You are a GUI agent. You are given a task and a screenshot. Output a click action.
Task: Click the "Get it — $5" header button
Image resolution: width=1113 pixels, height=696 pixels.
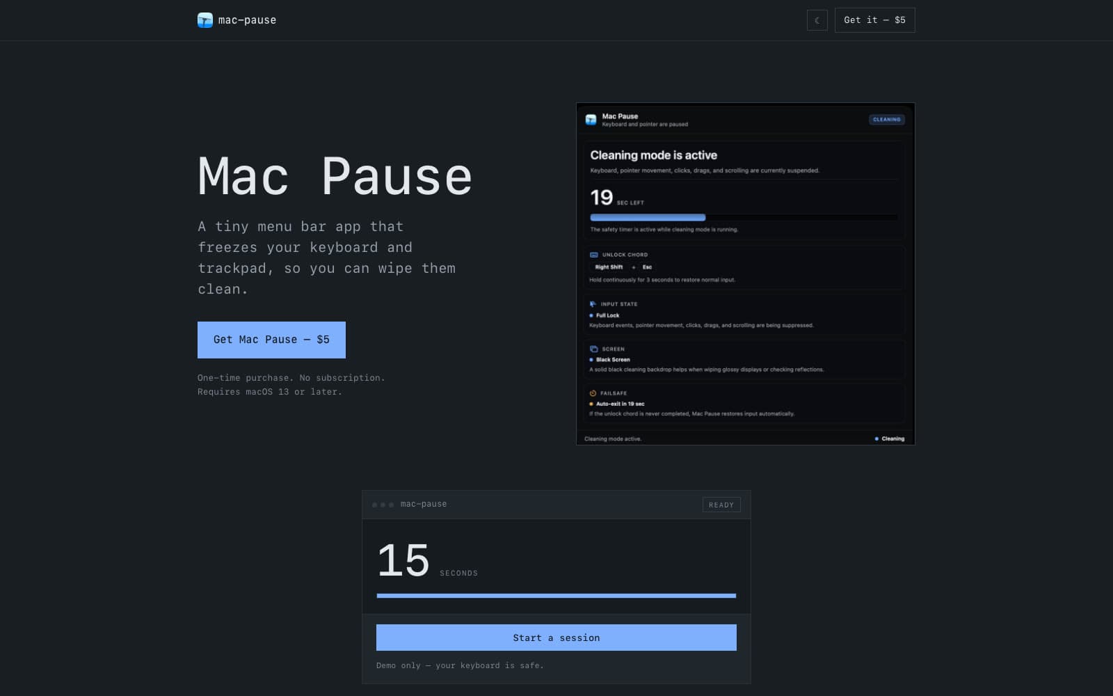[874, 20]
